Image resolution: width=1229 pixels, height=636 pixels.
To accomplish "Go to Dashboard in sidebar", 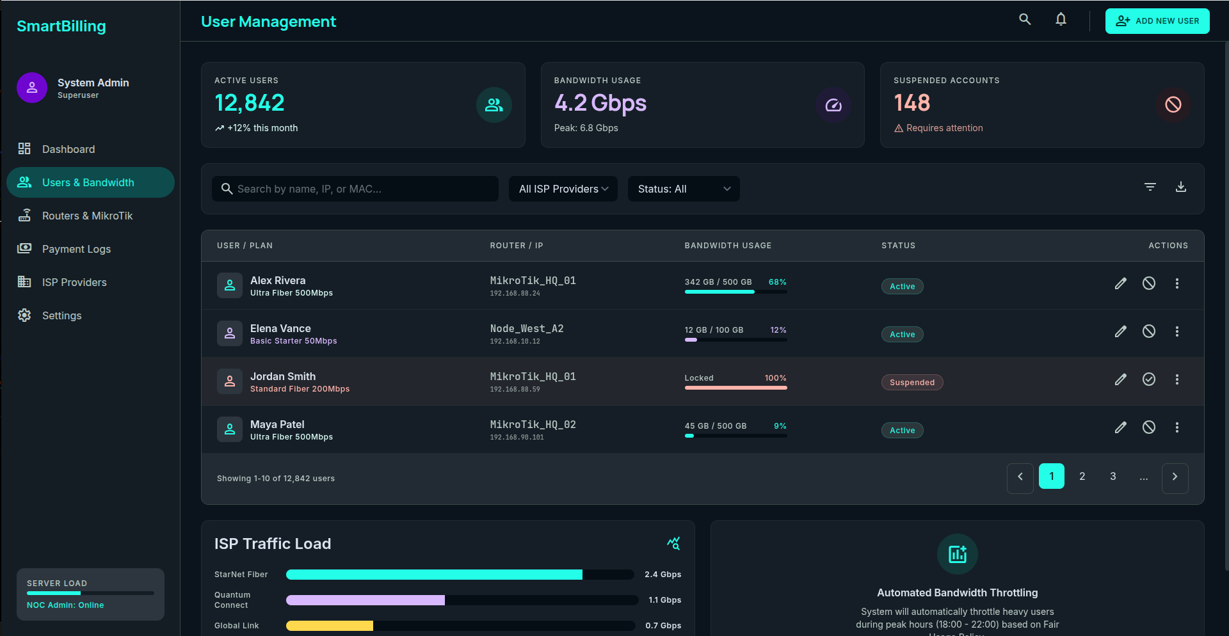I will pos(90,149).
